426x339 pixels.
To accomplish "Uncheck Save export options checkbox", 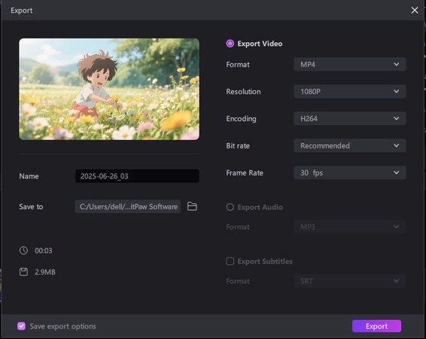I will [22, 326].
